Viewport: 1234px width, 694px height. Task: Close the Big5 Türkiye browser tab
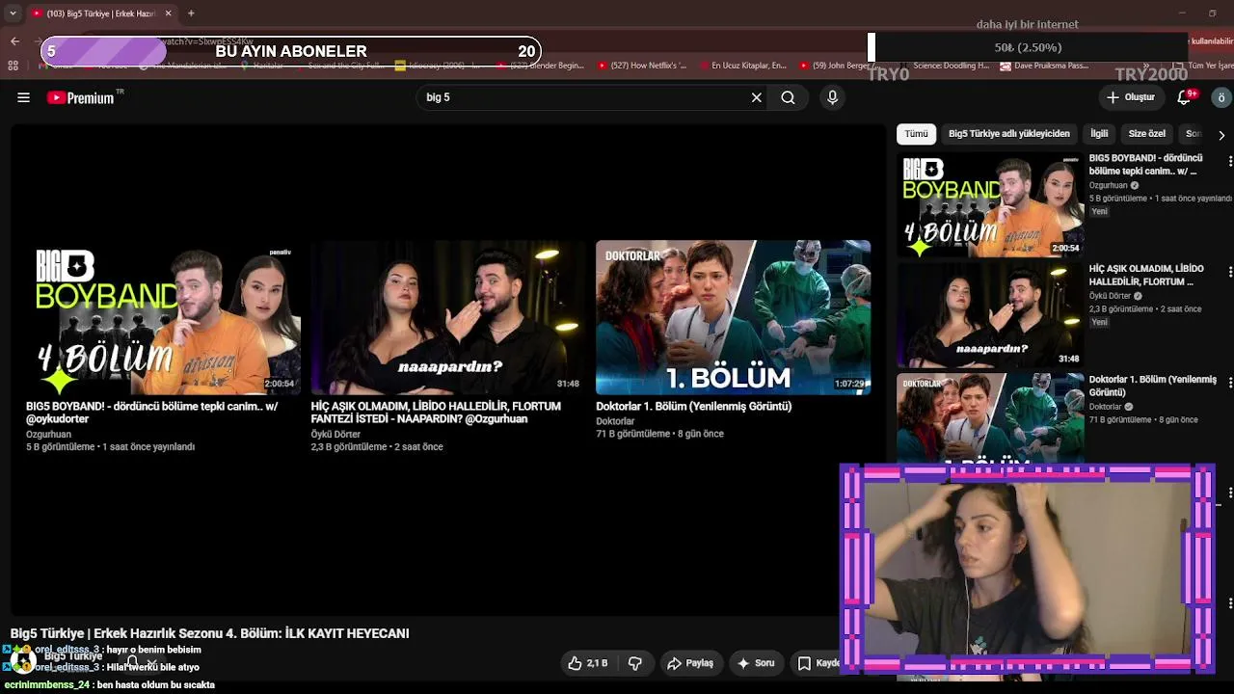coord(168,13)
